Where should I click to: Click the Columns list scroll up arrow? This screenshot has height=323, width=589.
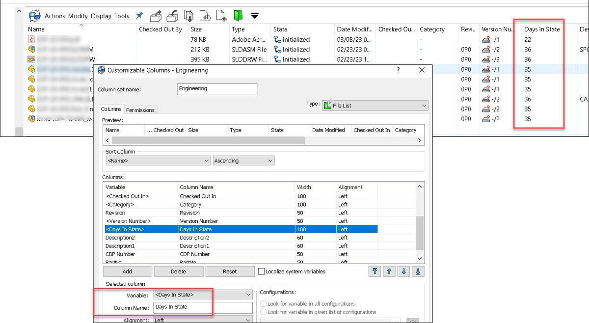[x=419, y=187]
